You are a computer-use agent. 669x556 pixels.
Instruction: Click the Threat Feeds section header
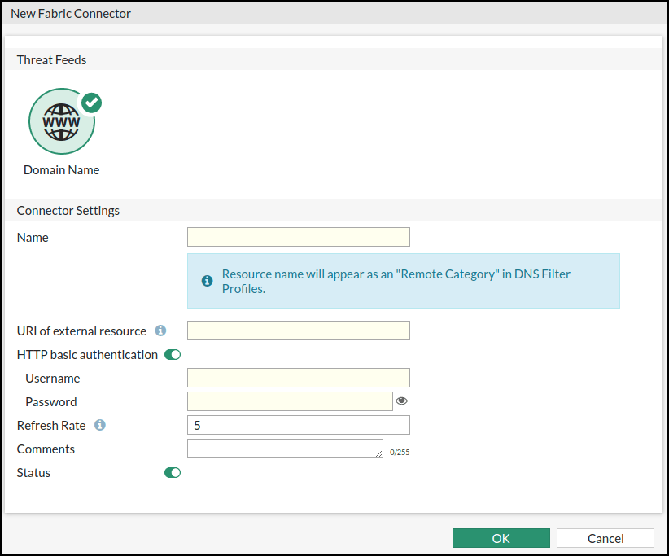click(x=52, y=59)
